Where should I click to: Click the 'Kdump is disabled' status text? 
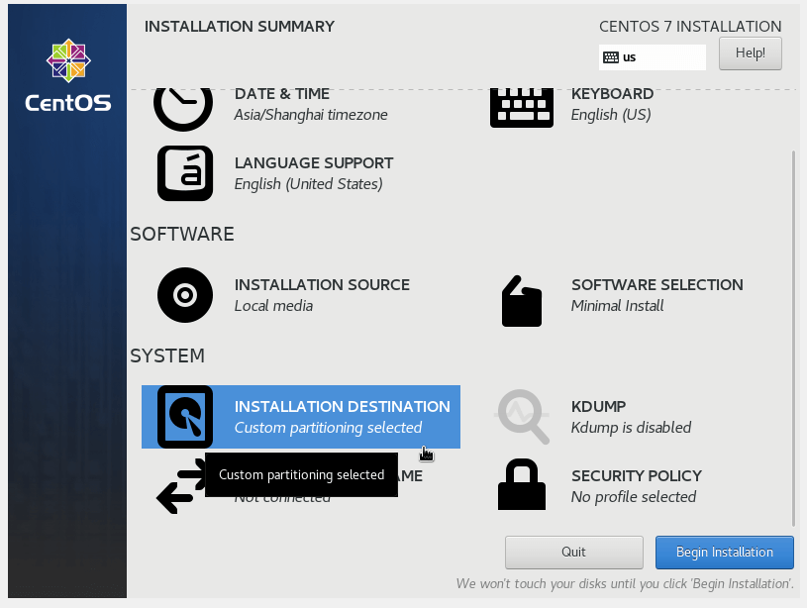(631, 428)
